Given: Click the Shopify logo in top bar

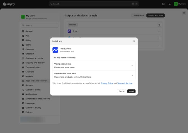Looking at the screenshot, I should tap(9, 4).
